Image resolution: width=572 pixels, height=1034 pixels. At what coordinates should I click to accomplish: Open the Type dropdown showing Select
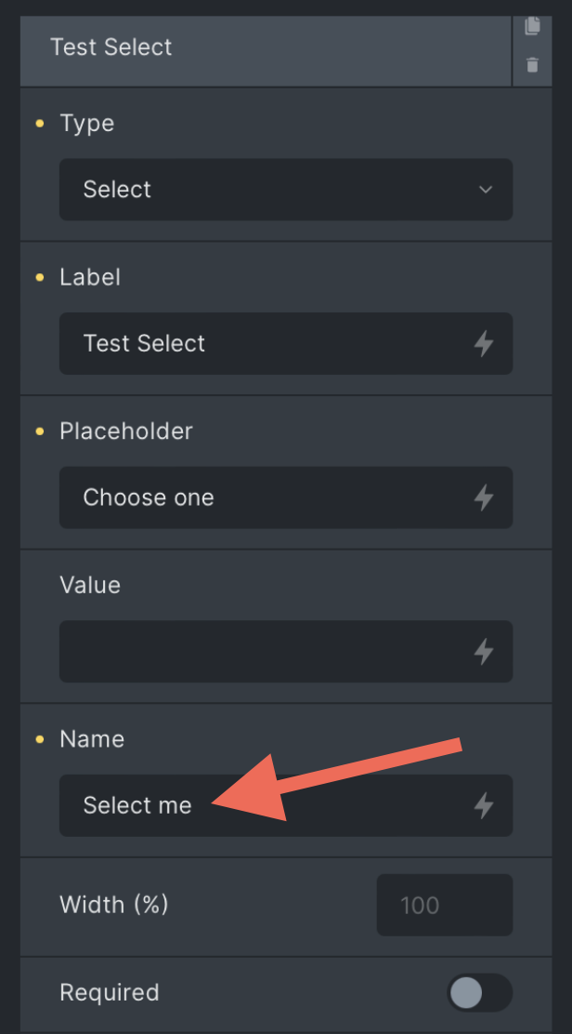(x=286, y=190)
